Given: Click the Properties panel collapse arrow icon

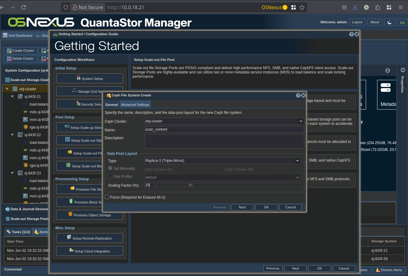Looking at the screenshot, I should [x=403, y=70].
